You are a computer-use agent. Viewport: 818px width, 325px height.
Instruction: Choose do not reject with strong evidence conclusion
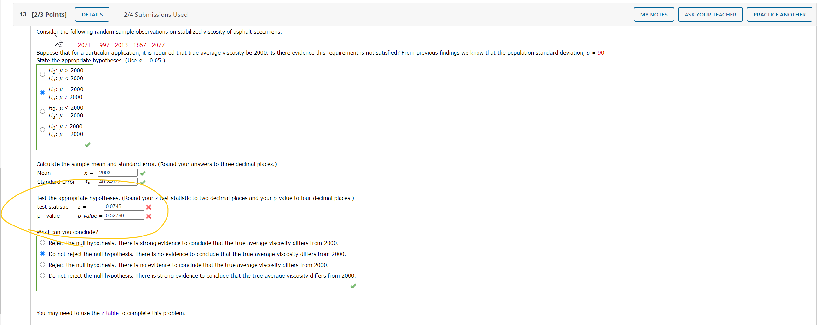(x=42, y=275)
